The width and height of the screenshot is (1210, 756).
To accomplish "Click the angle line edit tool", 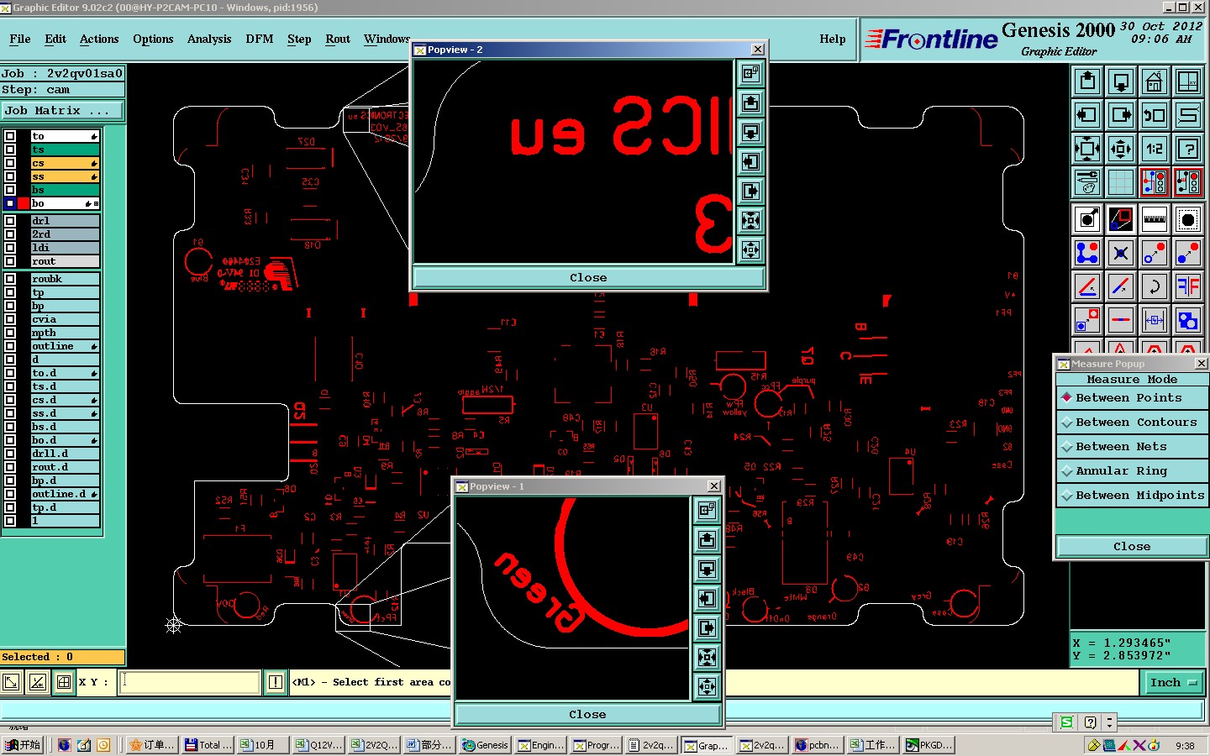I will coord(1087,286).
